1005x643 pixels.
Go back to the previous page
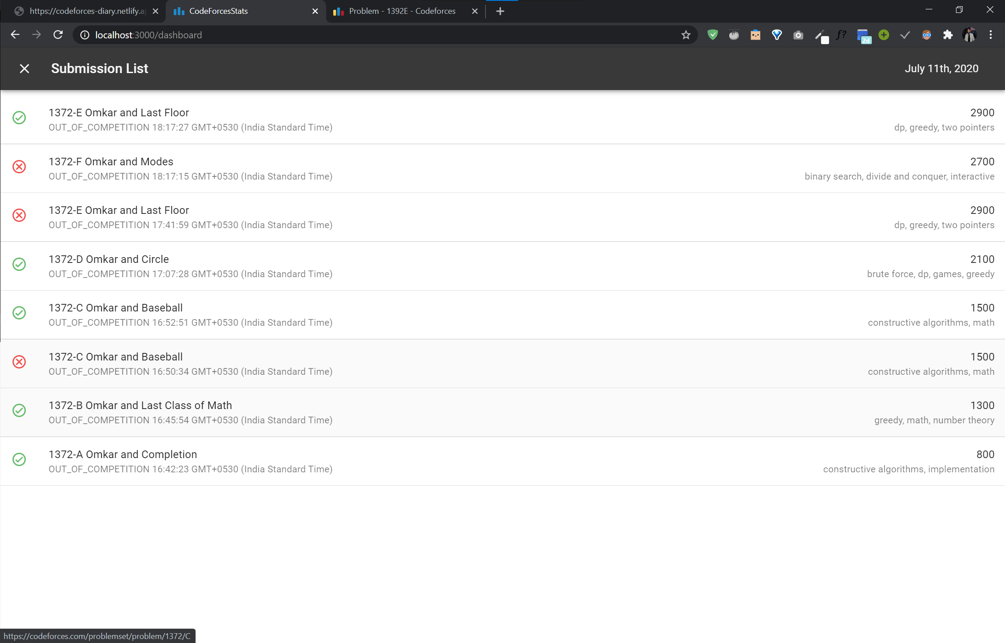[x=15, y=35]
